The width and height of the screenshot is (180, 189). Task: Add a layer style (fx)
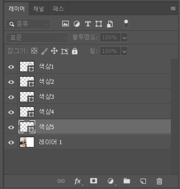tap(78, 181)
